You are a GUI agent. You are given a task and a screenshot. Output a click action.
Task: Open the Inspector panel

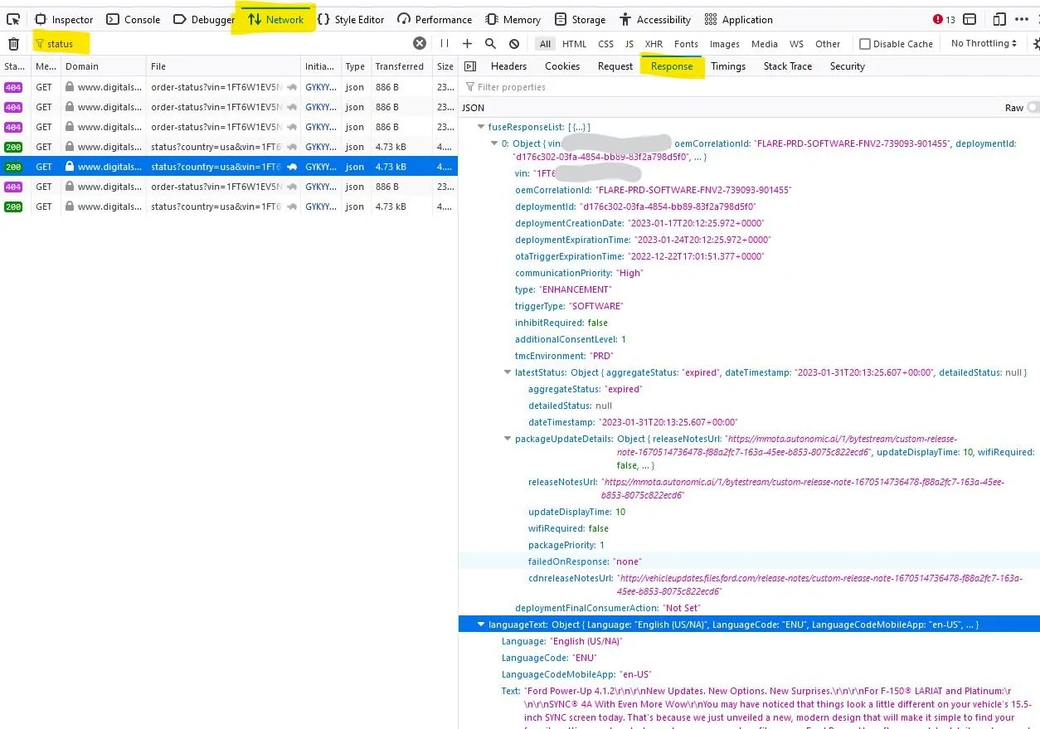pyautogui.click(x=64, y=19)
